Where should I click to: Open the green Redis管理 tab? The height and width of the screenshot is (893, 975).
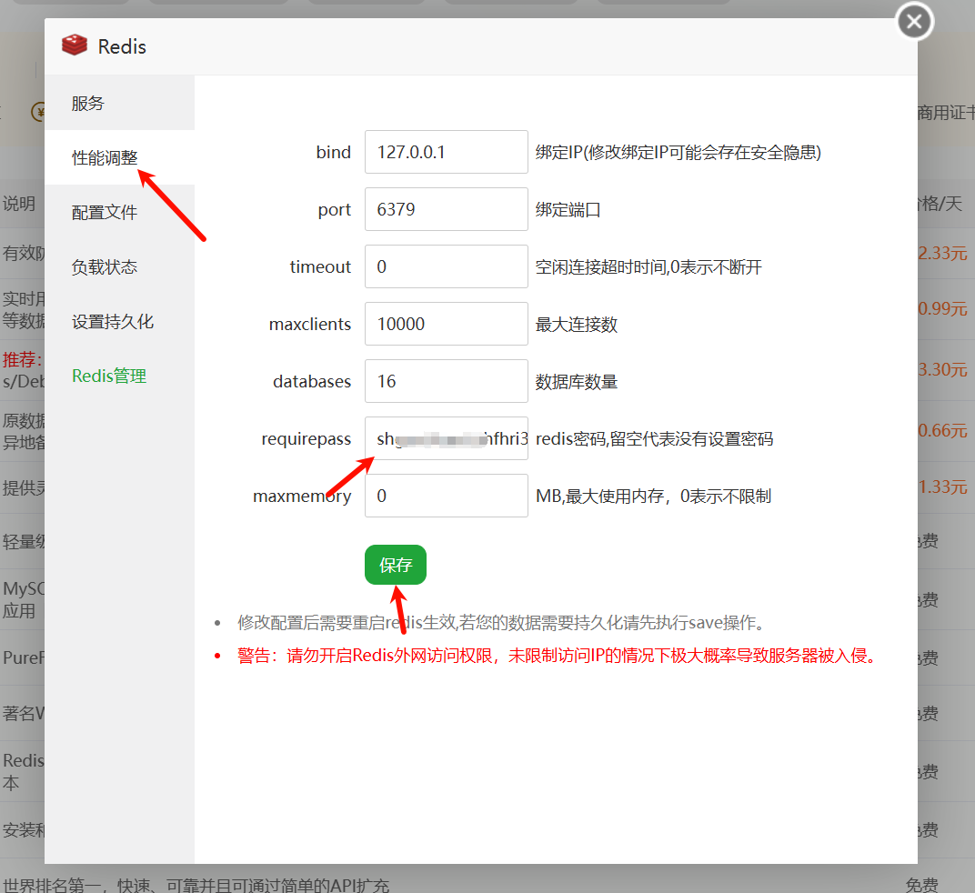click(x=109, y=376)
